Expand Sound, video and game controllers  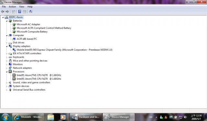pos(7,83)
